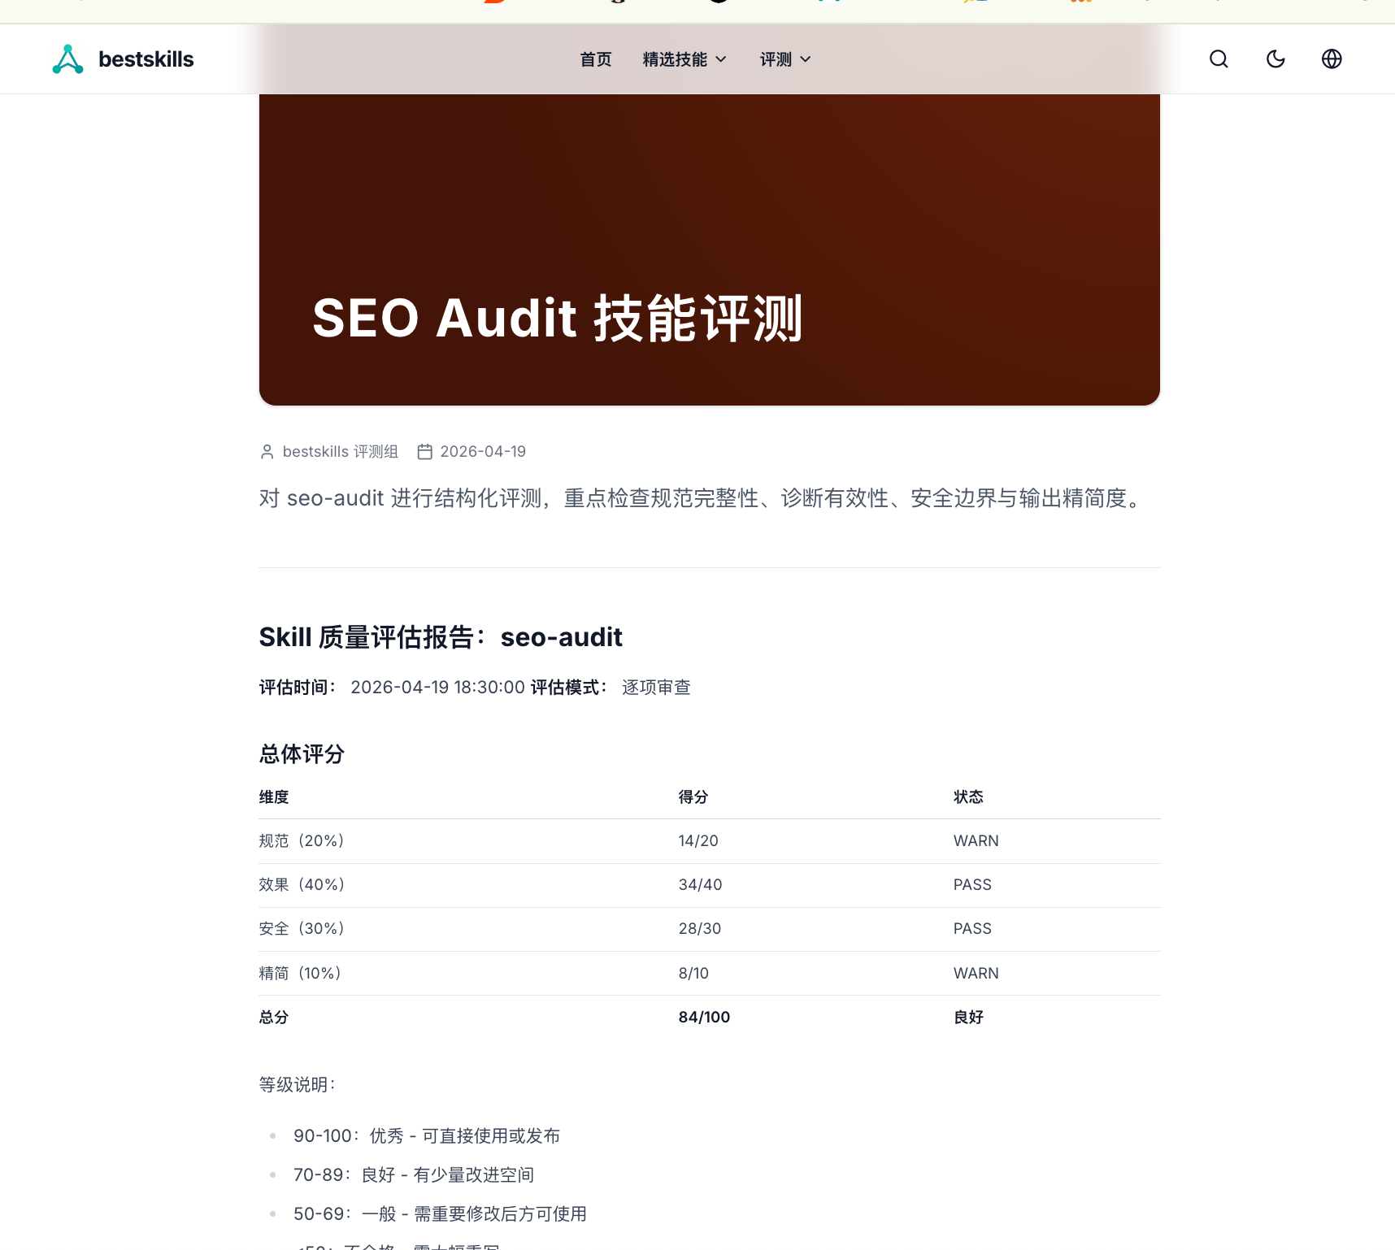Viewport: 1395px width, 1250px height.
Task: Click the 总分 row label
Action: pos(274,1018)
